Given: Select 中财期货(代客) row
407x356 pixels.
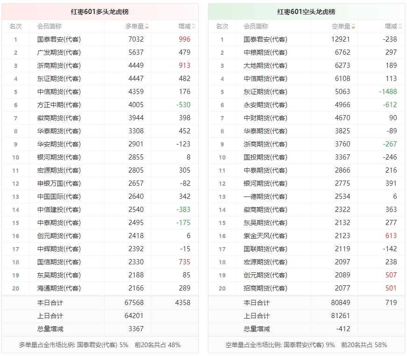Looking at the screenshot, I should pos(307,118).
